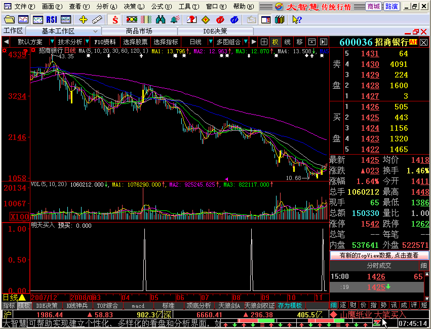Open the folder icon in toolbar
Image resolution: width=431 pixels, height=329 pixels.
tap(9, 20)
